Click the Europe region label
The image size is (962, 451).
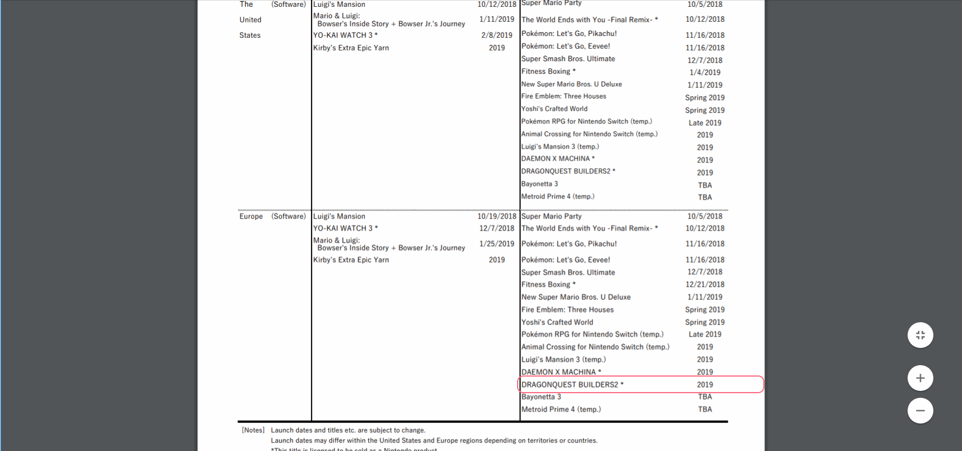[x=251, y=216]
